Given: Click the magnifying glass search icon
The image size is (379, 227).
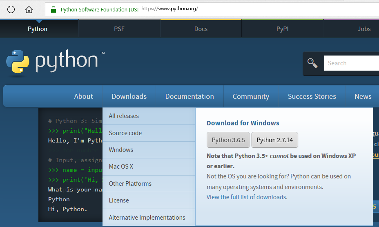Looking at the screenshot, I should coord(312,63).
